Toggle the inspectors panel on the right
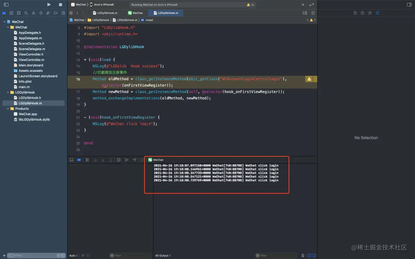The height and width of the screenshot is (259, 415). point(409,5)
